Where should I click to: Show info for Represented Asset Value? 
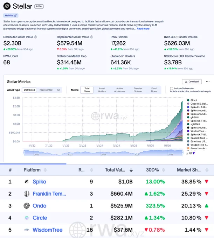(x=91, y=37)
